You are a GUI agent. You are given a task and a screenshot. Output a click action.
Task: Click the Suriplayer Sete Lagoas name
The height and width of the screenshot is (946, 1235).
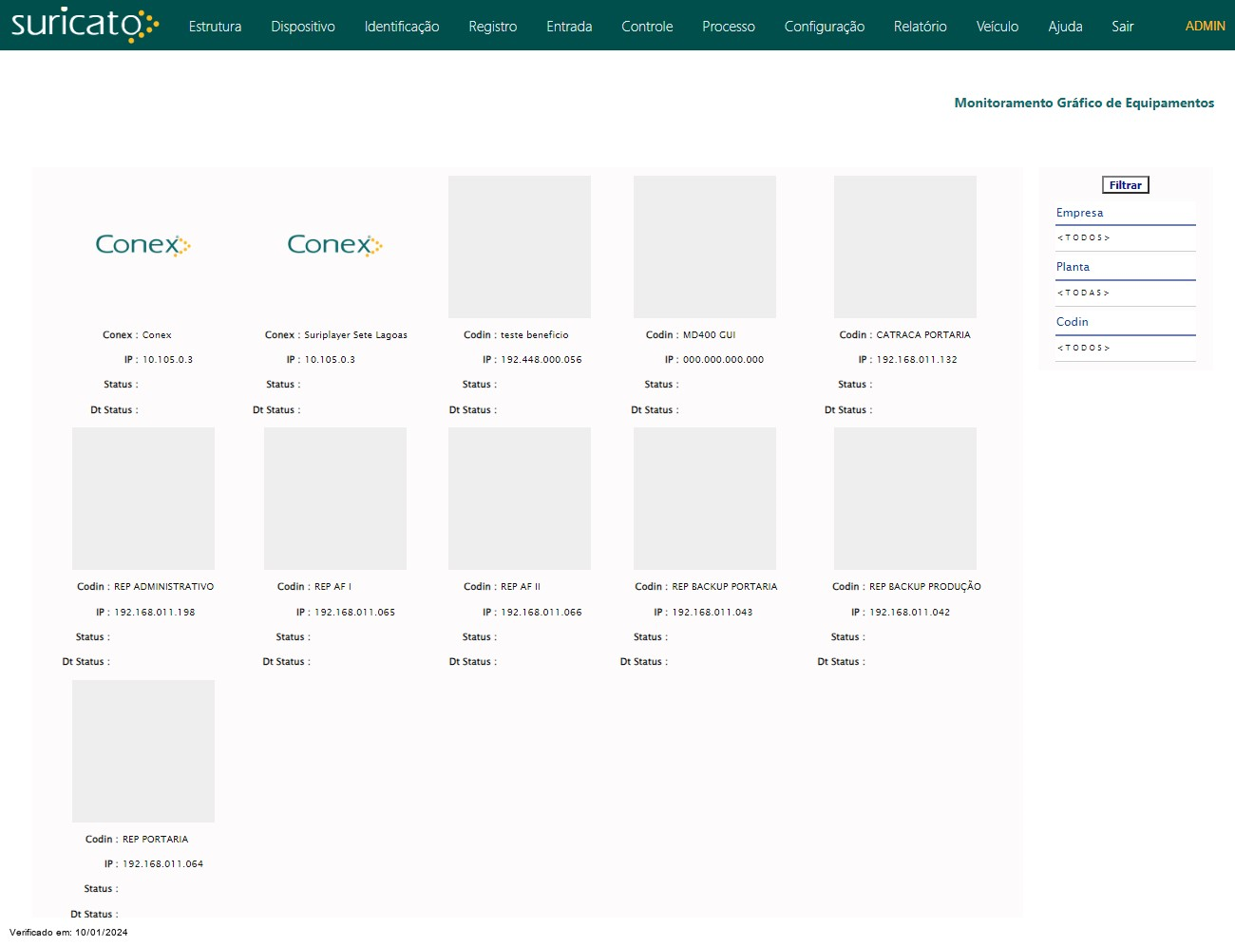(x=355, y=335)
